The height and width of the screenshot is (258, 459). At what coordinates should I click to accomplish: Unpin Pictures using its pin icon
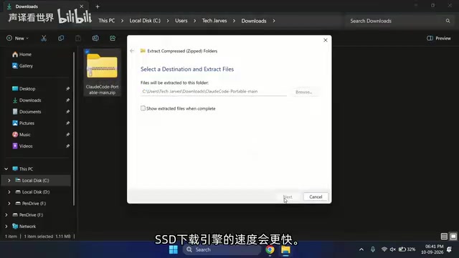coord(67,123)
